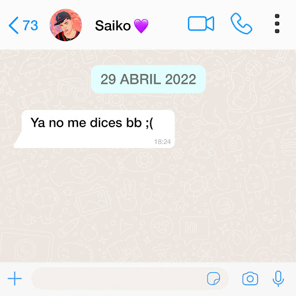
Task: Open the three-dot options menu
Action: tap(277, 24)
